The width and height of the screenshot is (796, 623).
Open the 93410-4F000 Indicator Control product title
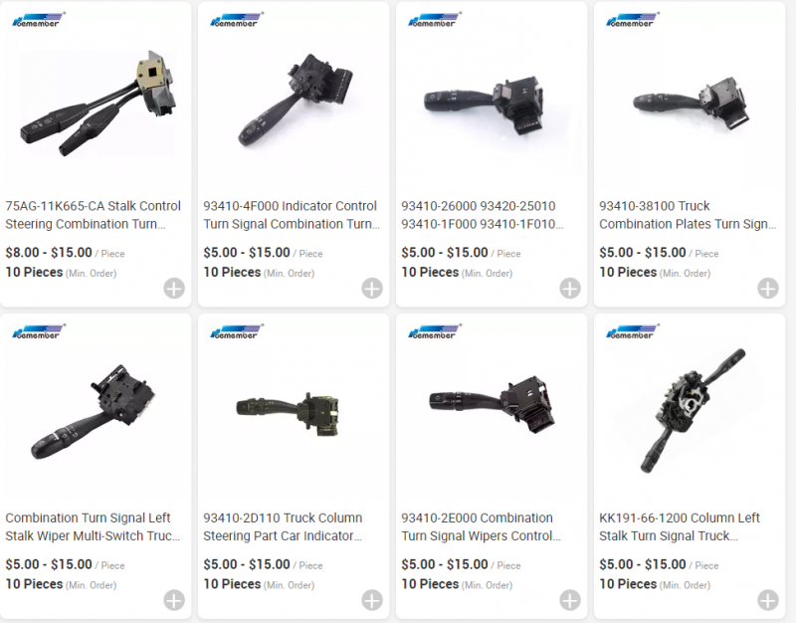pos(292,215)
